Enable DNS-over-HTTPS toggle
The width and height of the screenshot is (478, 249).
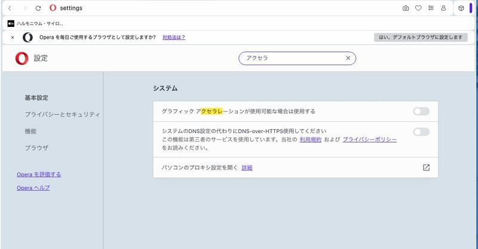tap(421, 131)
